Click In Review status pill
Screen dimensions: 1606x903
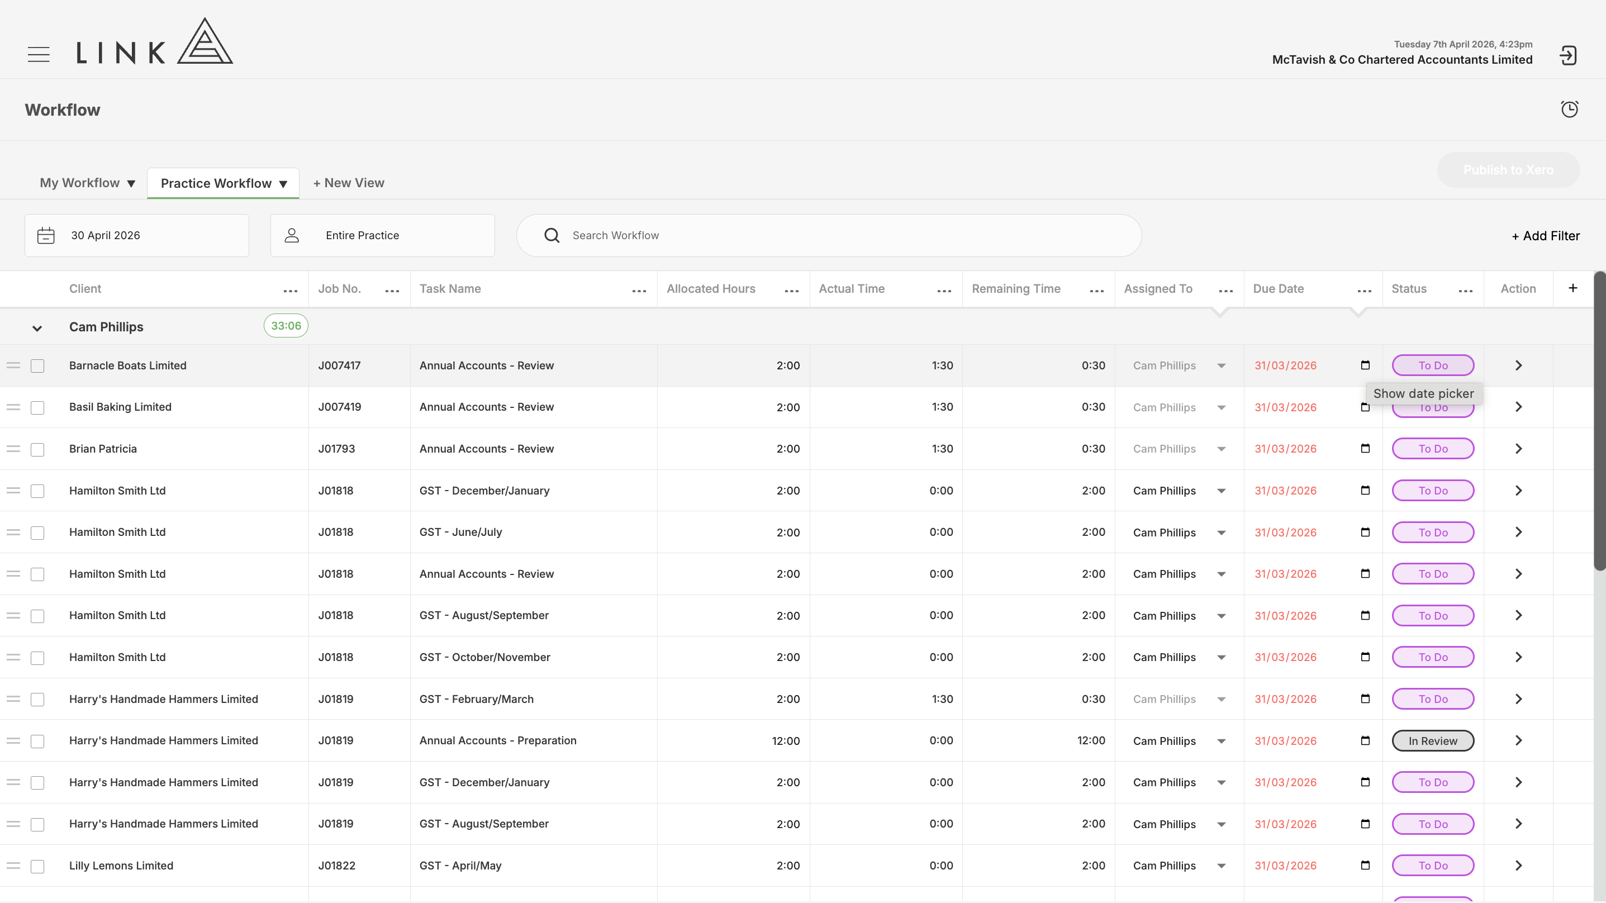point(1433,741)
